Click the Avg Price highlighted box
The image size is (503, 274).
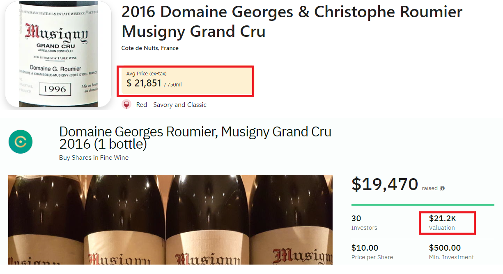pyautogui.click(x=185, y=81)
